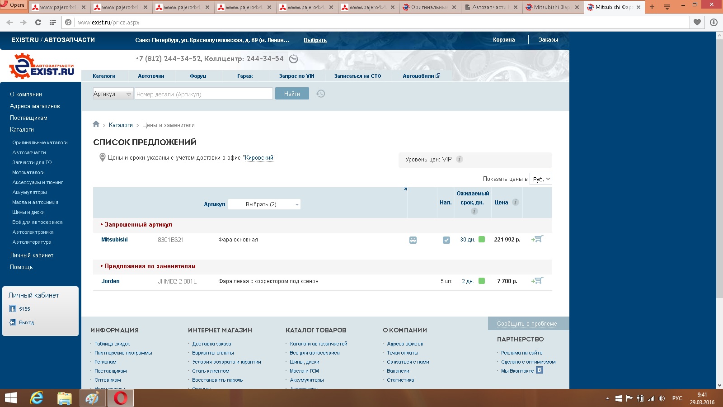723x407 pixels.
Task: Open the Корзина cart link
Action: (x=504, y=40)
